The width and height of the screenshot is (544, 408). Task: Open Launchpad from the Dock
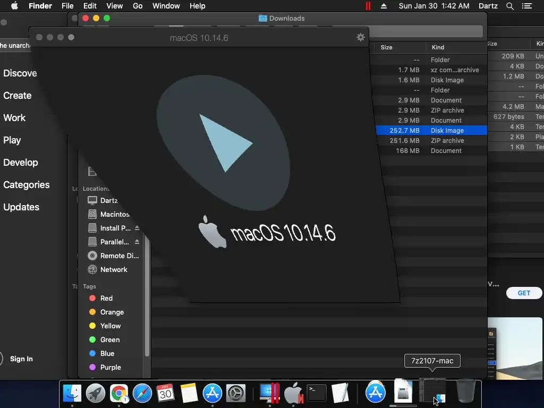coord(96,394)
